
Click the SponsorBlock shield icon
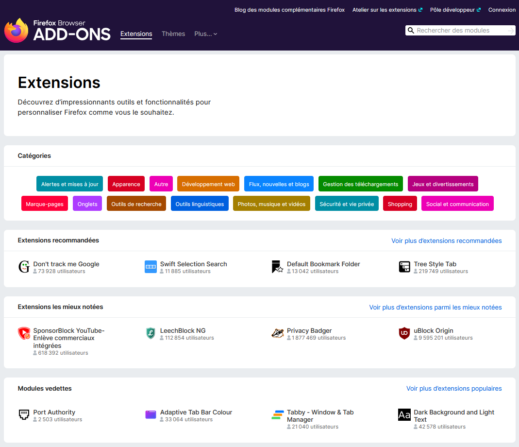[x=24, y=333]
